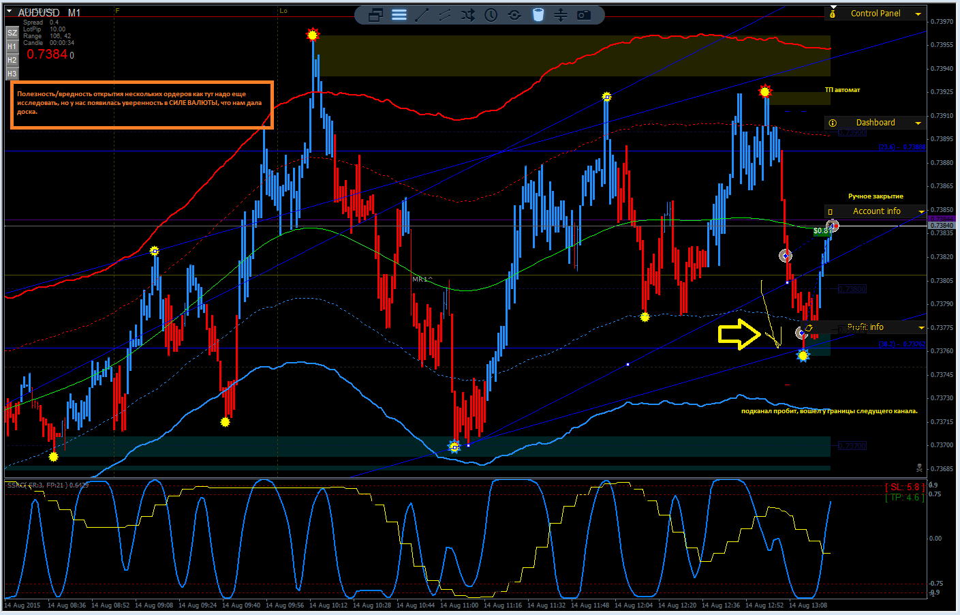The image size is (960, 615).
Task: Click the Ручное закрытие label
Action: click(876, 196)
